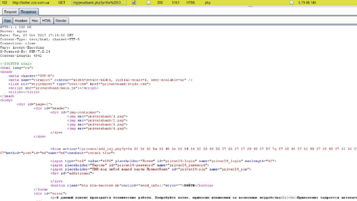Click row number 102

[x=4, y=3]
